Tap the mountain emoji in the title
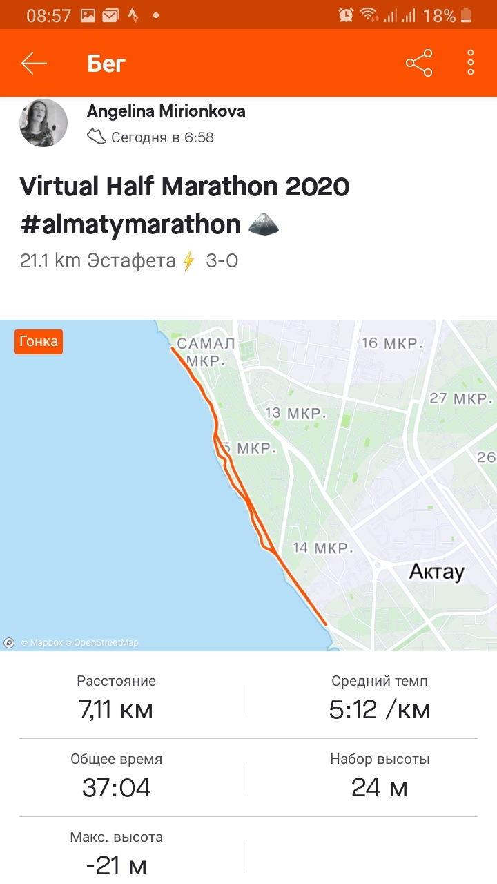 click(263, 224)
